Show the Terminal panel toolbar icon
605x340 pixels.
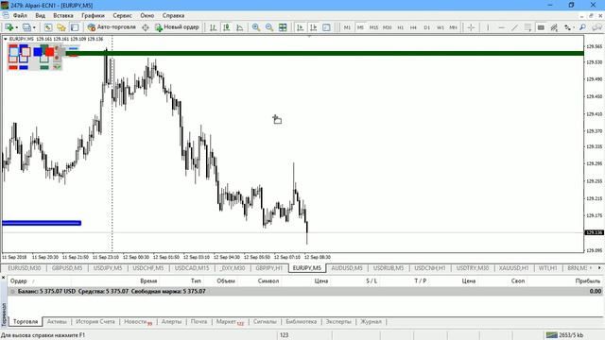coord(75,27)
